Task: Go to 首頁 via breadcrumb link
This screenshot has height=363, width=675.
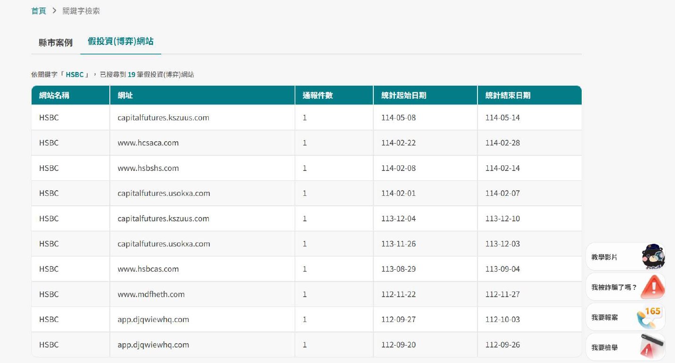Action: (x=39, y=11)
